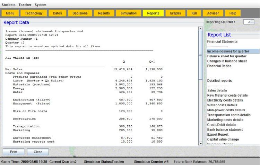The image size is (260, 165).
Task: Click the KBI toolbar button
Action: tap(194, 13)
